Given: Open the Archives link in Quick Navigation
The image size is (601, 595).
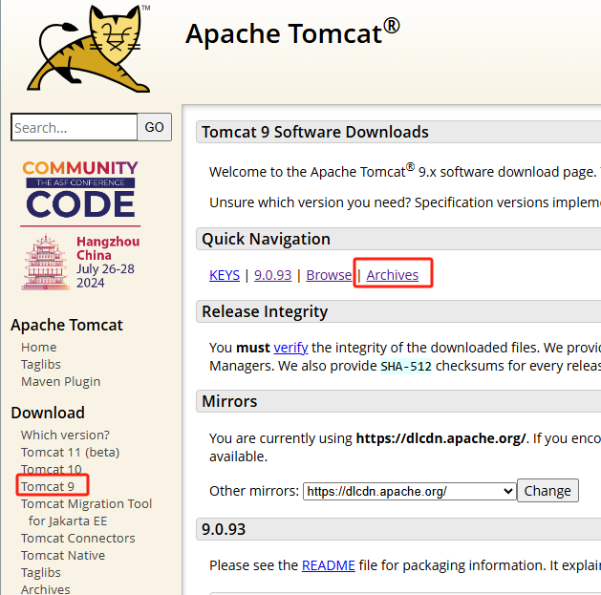Looking at the screenshot, I should [x=392, y=275].
